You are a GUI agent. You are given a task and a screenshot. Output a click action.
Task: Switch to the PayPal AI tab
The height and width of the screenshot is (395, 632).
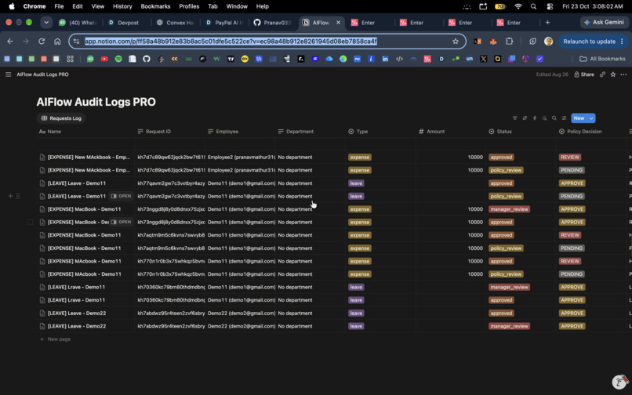[x=225, y=23]
